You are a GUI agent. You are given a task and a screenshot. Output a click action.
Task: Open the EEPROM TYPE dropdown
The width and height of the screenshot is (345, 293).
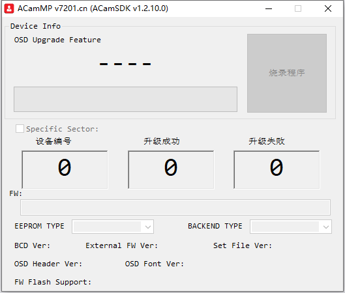click(113, 227)
